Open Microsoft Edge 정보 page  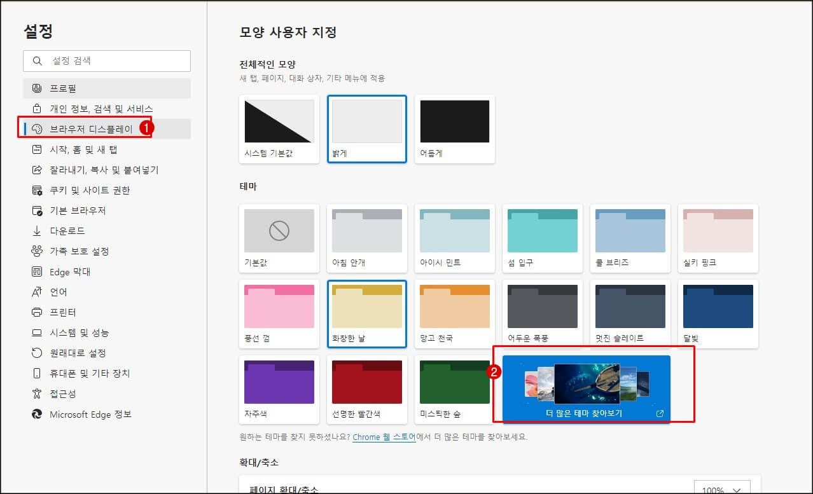[x=107, y=414]
